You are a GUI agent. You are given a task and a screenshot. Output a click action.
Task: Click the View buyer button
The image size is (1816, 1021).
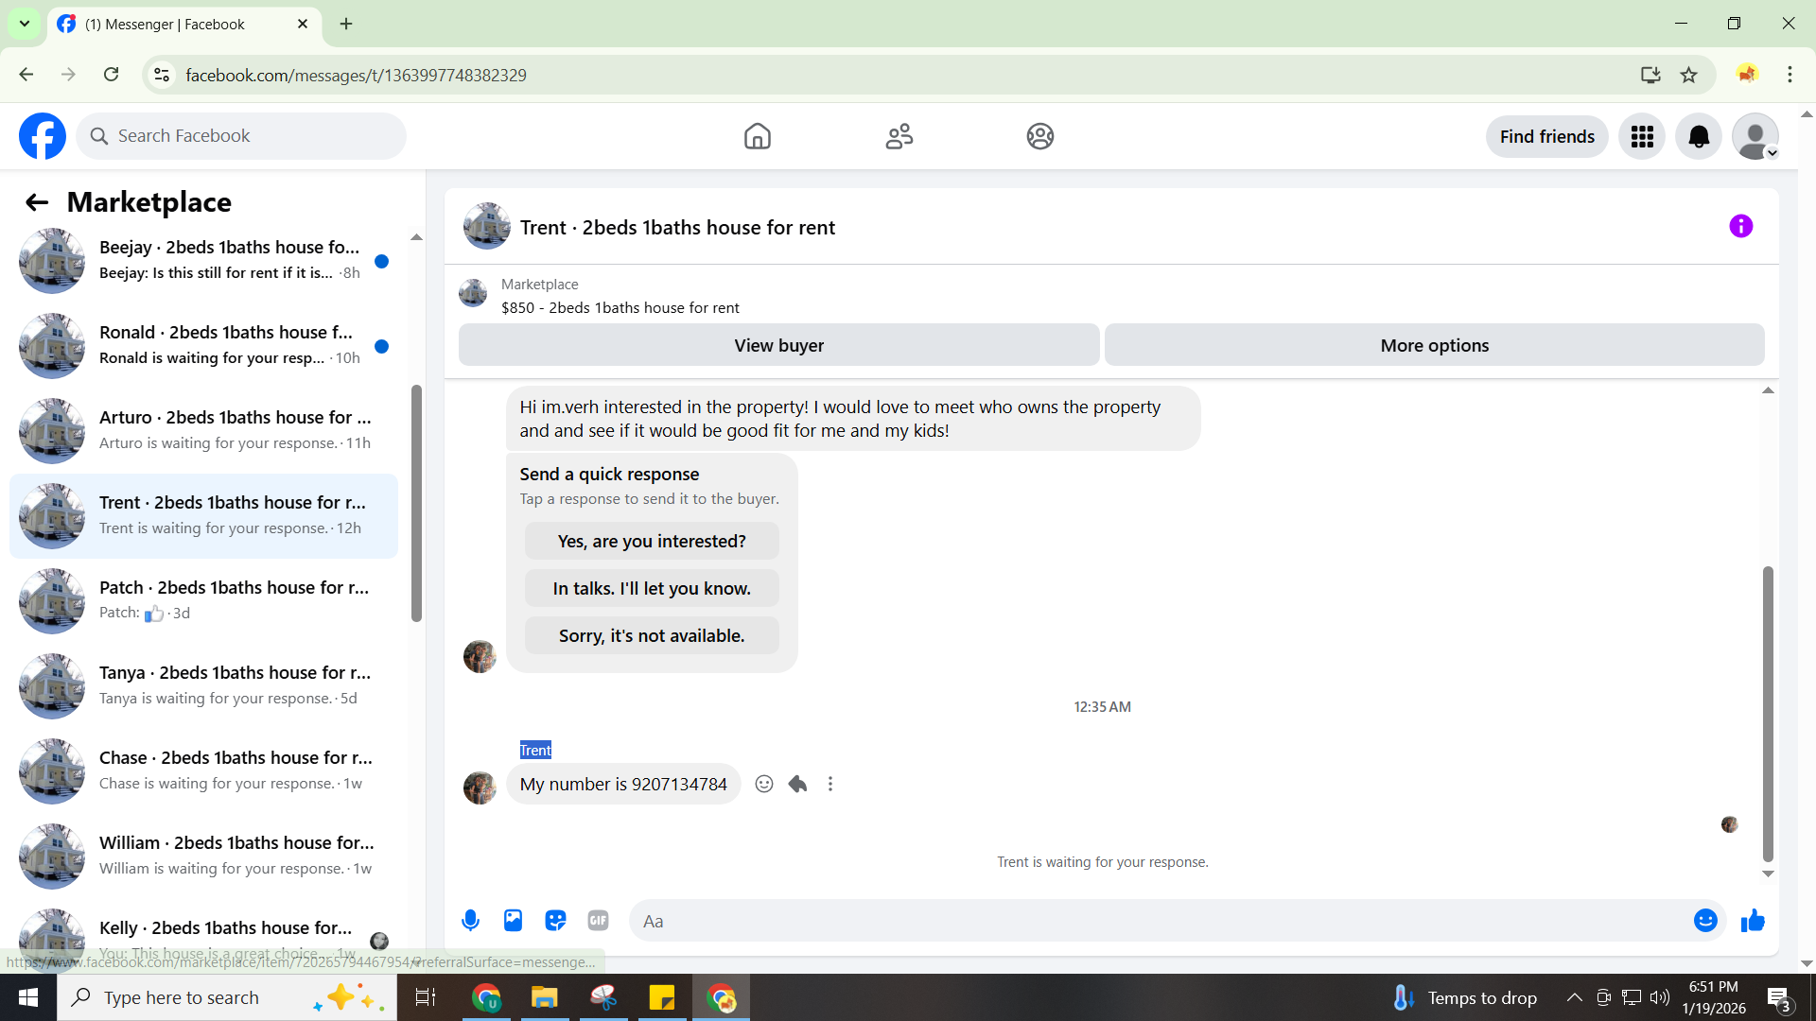coord(778,345)
